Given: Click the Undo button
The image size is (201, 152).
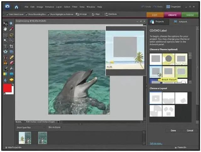Looking at the screenshot, I should coord(146,7).
